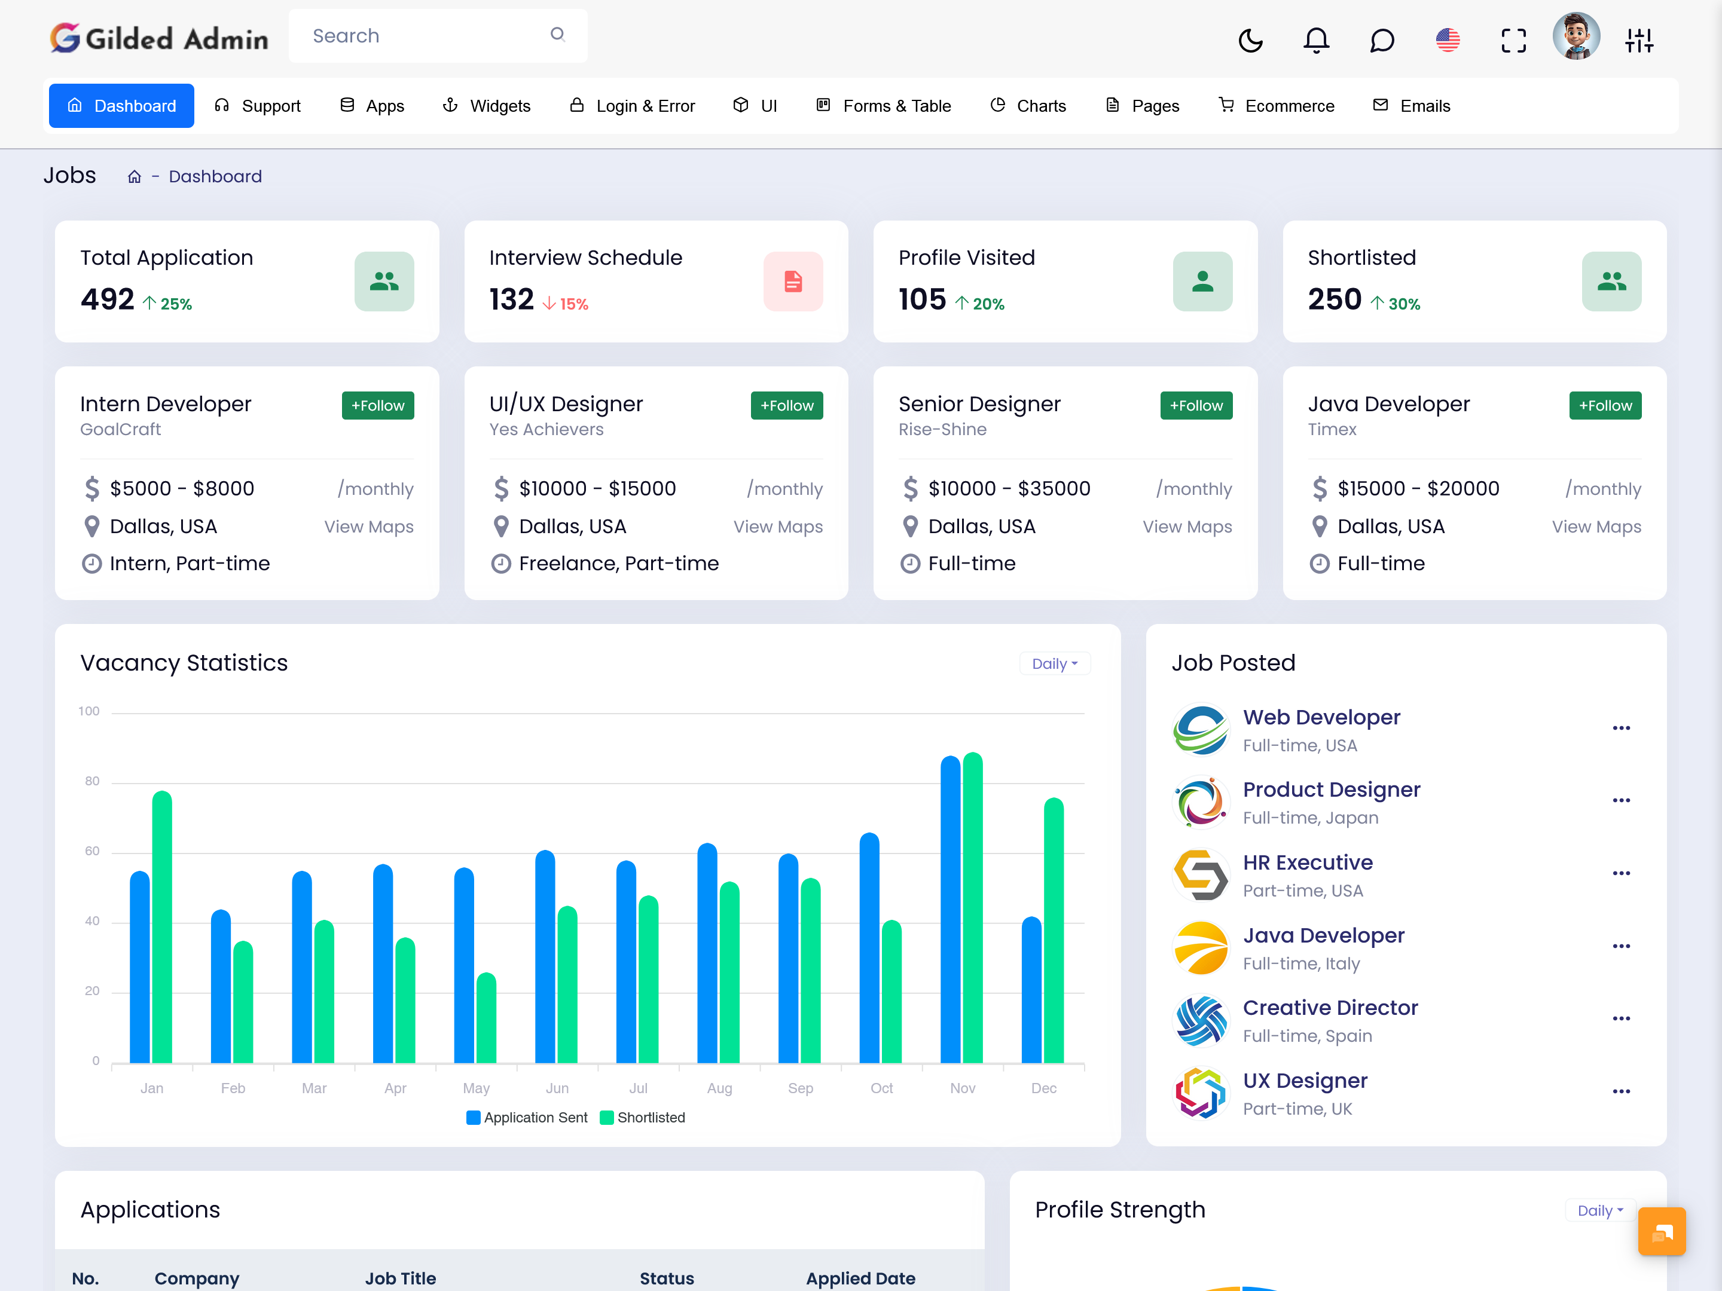Open the Web Developer job title
The height and width of the screenshot is (1291, 1722).
click(1321, 717)
